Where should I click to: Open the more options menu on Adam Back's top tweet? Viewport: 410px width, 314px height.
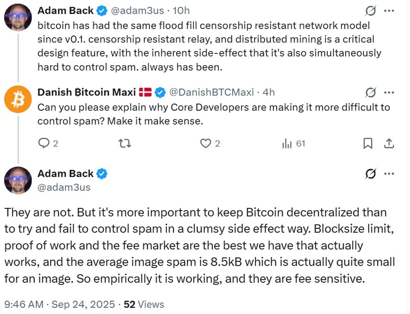click(389, 11)
